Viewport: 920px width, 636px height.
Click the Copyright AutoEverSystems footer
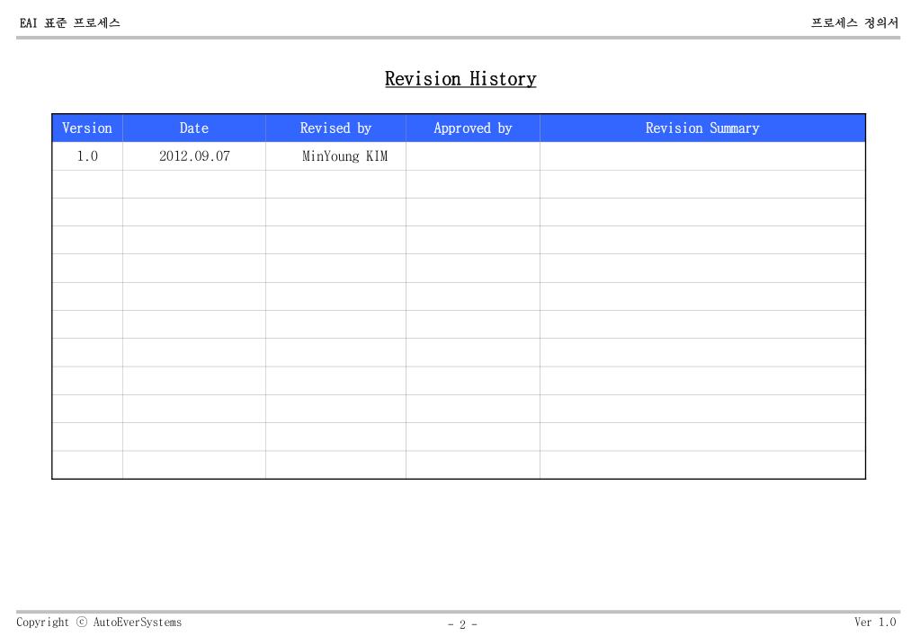coord(99,622)
